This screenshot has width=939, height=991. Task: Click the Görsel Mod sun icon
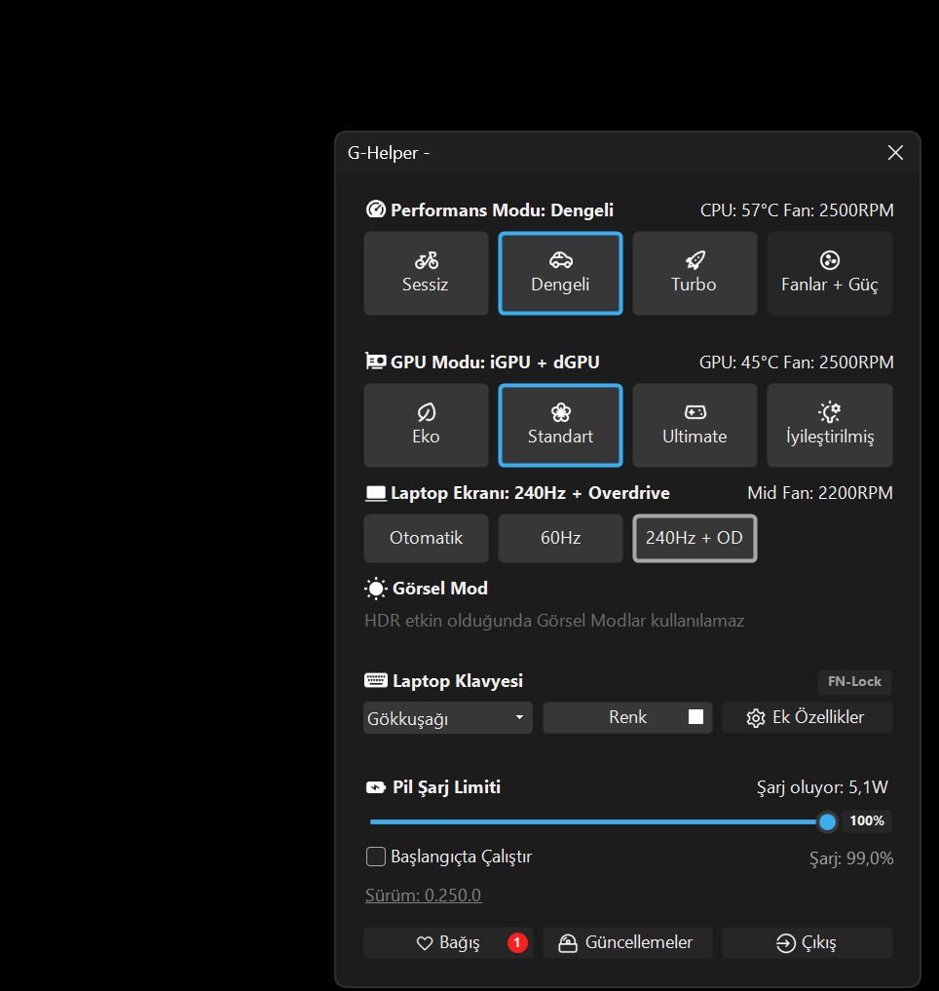point(376,589)
